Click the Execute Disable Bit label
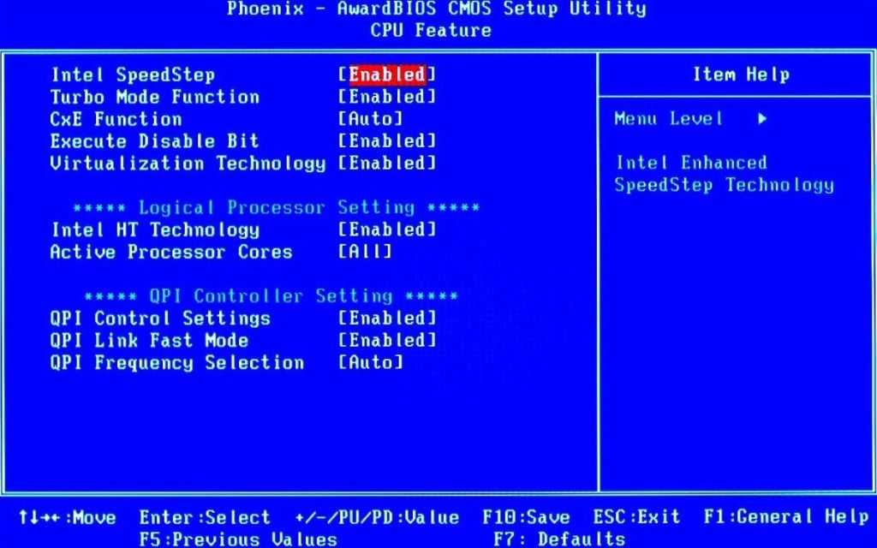 (x=155, y=141)
